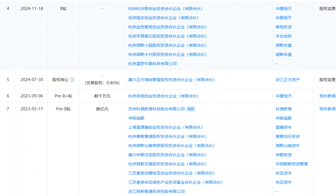Open 杭州网新花港股权投资合伙企业 link
This screenshot has height=196, width=336.
pyautogui.click(x=167, y=164)
